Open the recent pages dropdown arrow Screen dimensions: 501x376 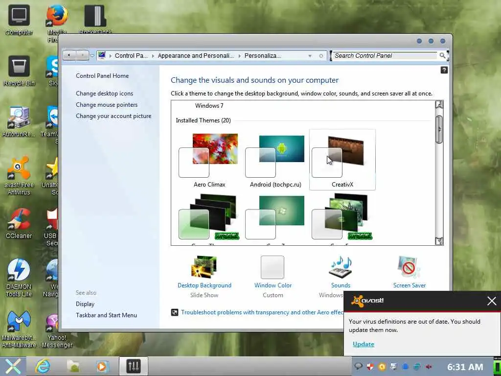92,56
